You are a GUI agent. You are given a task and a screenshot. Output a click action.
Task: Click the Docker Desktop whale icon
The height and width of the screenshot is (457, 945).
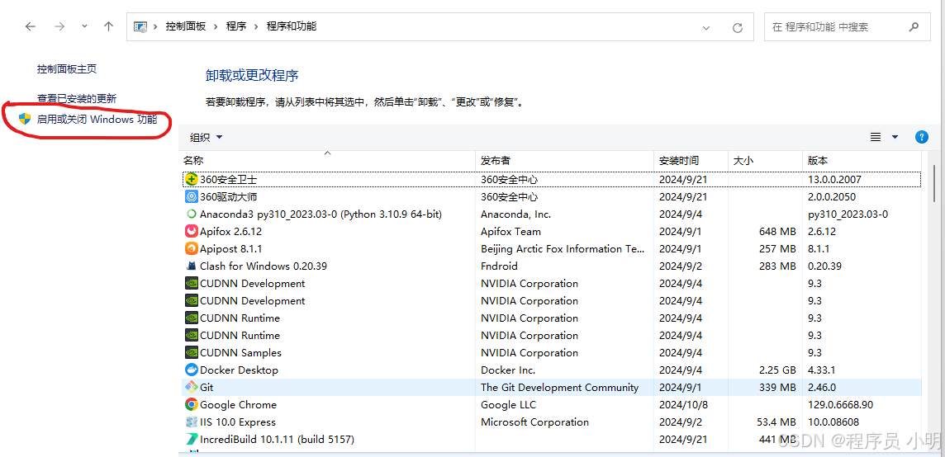tap(191, 370)
